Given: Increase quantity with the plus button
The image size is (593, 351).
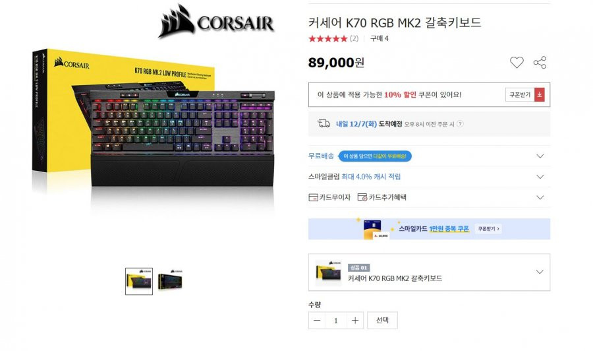Looking at the screenshot, I should pyautogui.click(x=354, y=321).
